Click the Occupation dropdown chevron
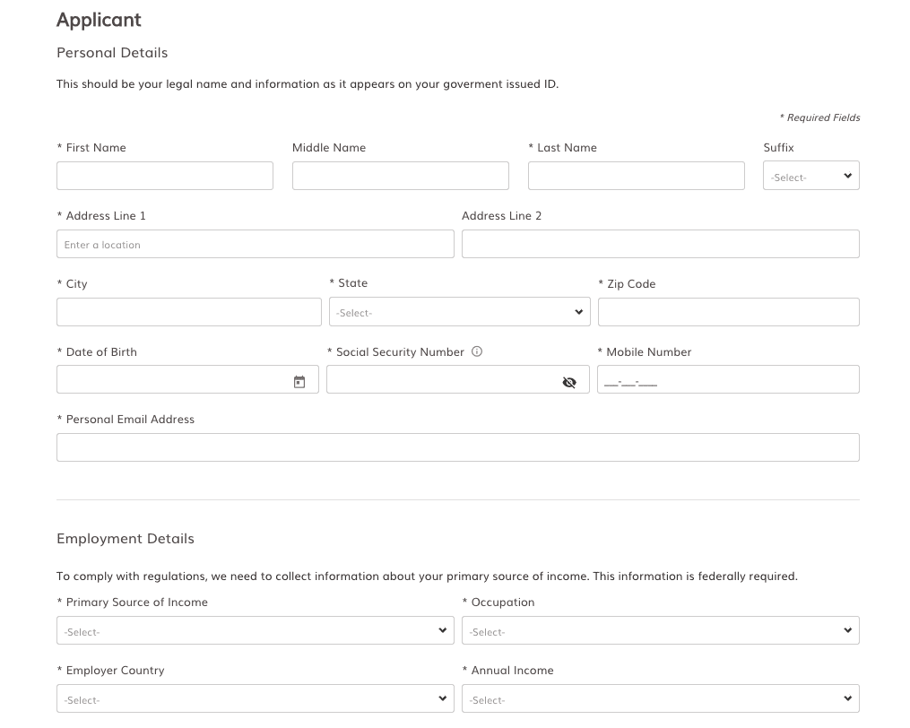This screenshot has height=728, width=910. click(847, 630)
